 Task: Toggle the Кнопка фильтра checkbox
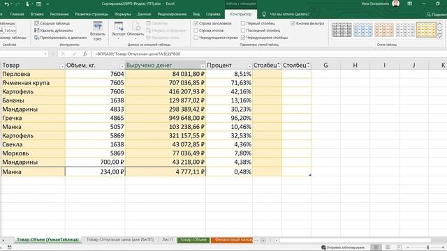tap(293, 23)
